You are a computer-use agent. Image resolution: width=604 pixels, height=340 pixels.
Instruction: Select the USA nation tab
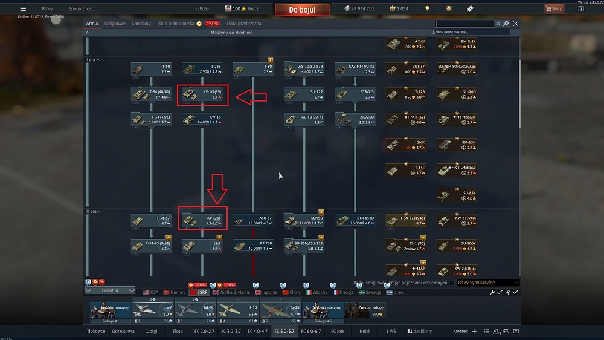coord(150,293)
